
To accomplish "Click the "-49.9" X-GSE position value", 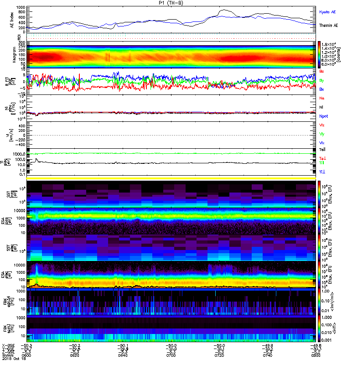I will coord(267,345).
